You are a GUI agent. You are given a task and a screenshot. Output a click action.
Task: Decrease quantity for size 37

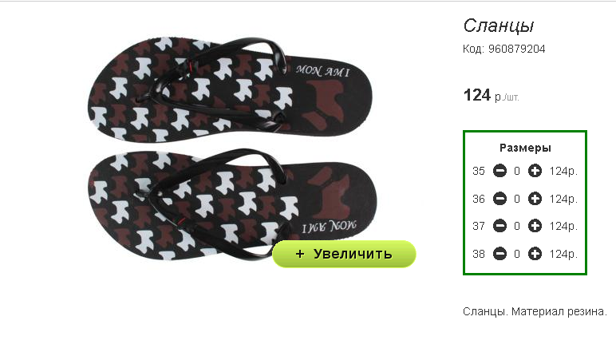500,226
